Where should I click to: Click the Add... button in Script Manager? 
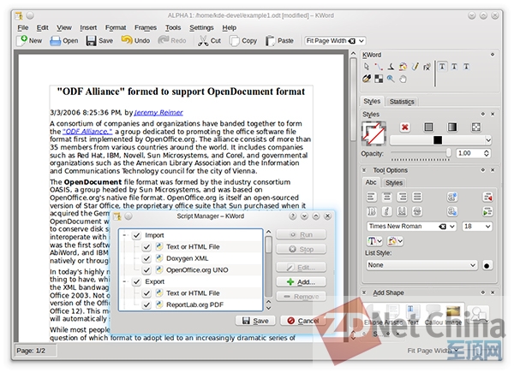click(301, 282)
